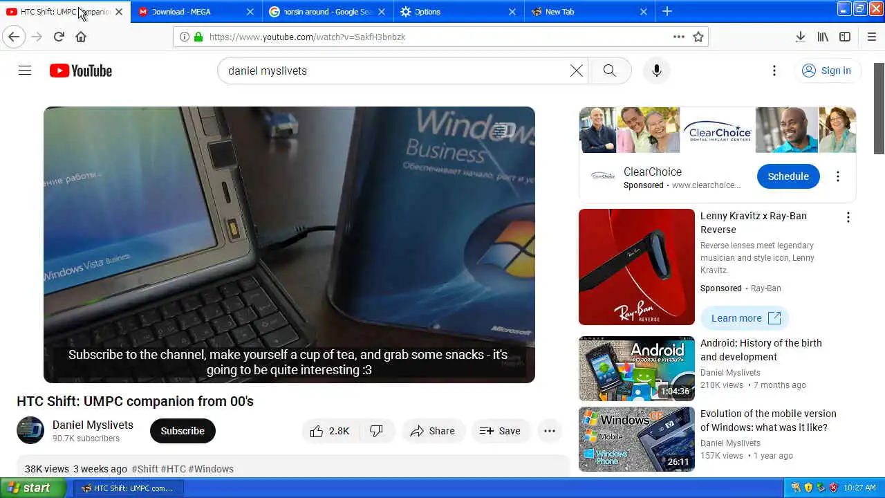
Task: Reload the current page
Action: [59, 37]
